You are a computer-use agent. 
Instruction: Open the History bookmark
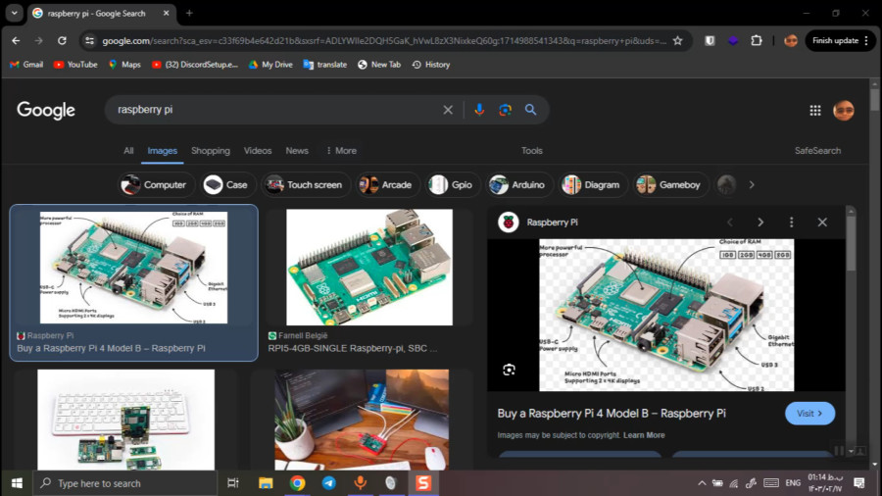(x=431, y=65)
